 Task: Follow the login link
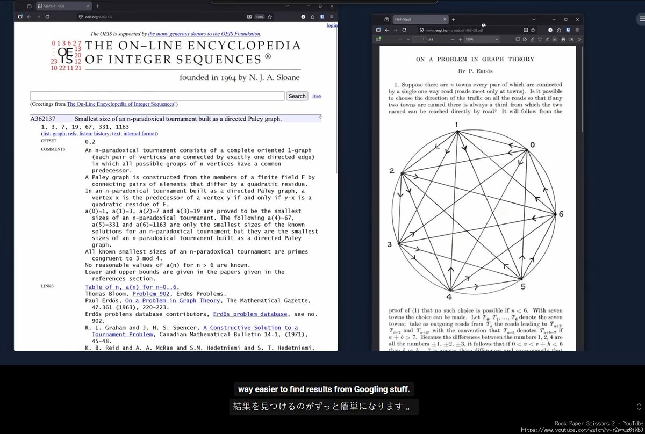(x=332, y=25)
